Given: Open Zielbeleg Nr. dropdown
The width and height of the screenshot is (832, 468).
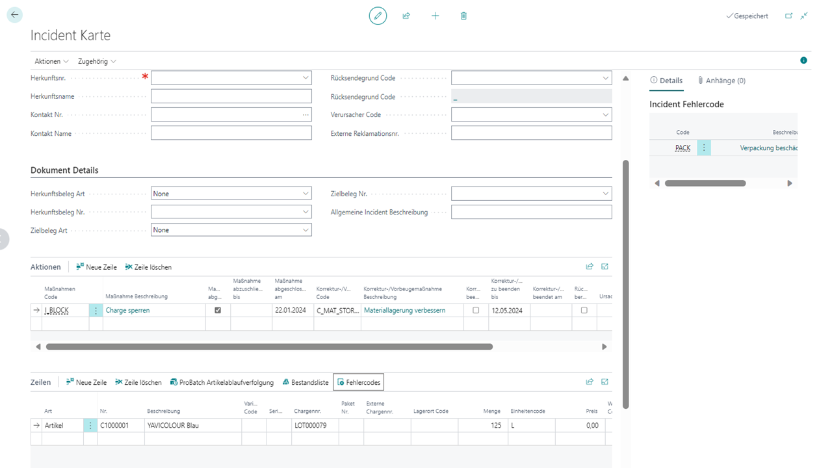Looking at the screenshot, I should pyautogui.click(x=606, y=194).
